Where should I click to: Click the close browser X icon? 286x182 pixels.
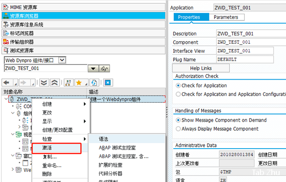[x=108, y=83]
